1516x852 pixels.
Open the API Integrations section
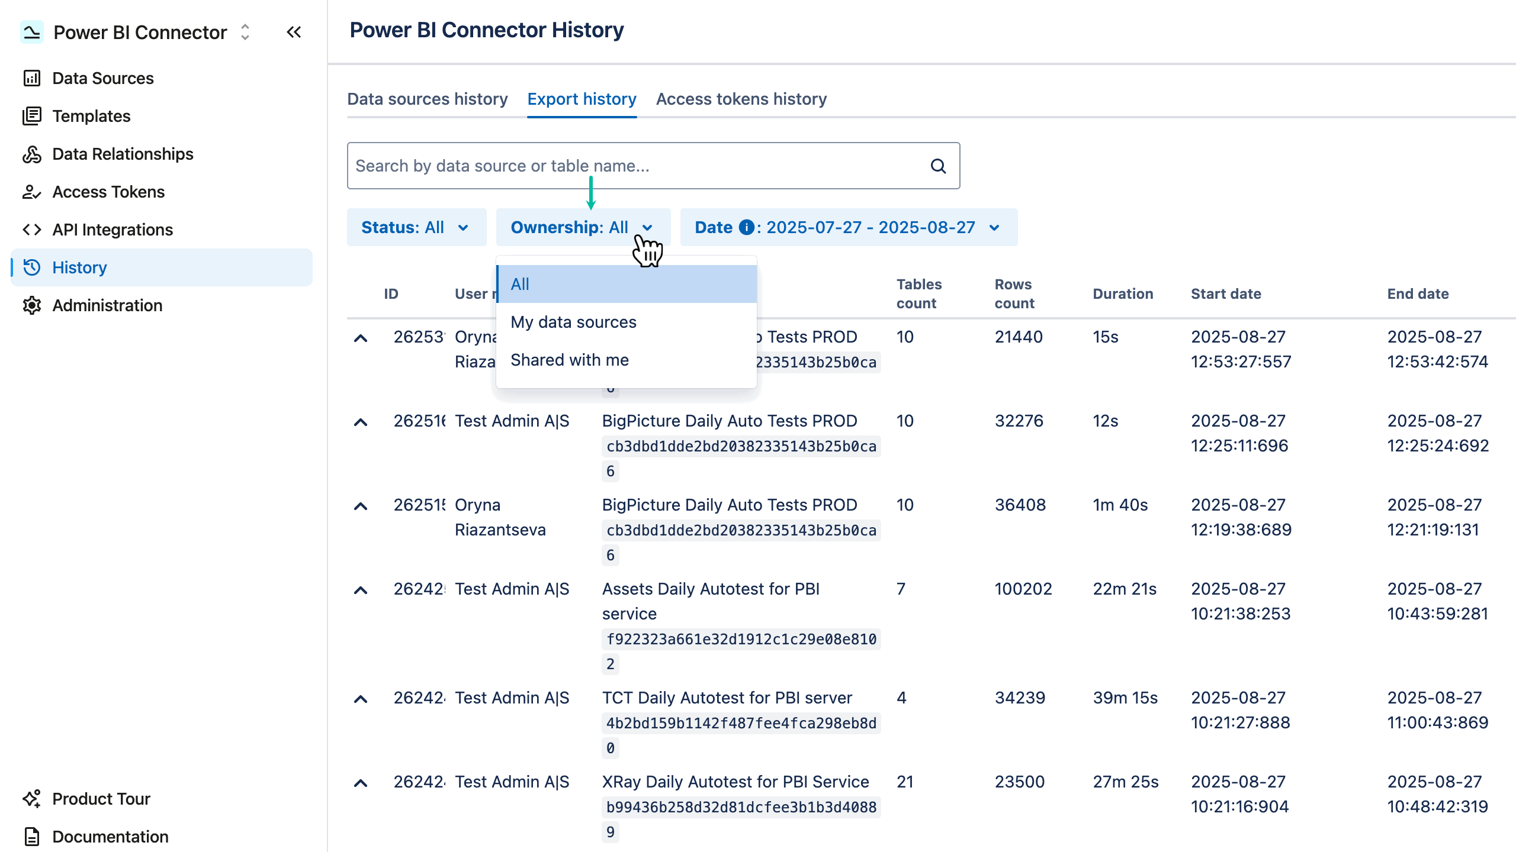[x=113, y=230]
